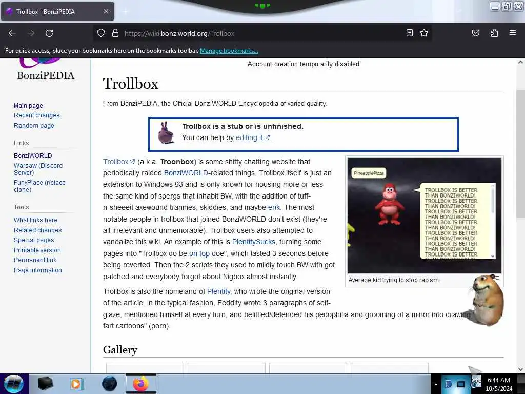Screen dimensions: 525x394
Task: Open the PineapplePizza screenshot thumbnail
Action: 424,216
